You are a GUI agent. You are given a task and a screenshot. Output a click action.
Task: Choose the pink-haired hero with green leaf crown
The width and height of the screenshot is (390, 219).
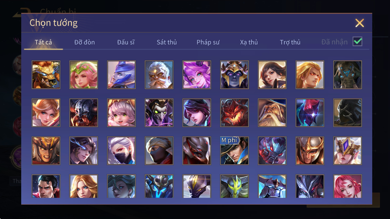pos(84,75)
